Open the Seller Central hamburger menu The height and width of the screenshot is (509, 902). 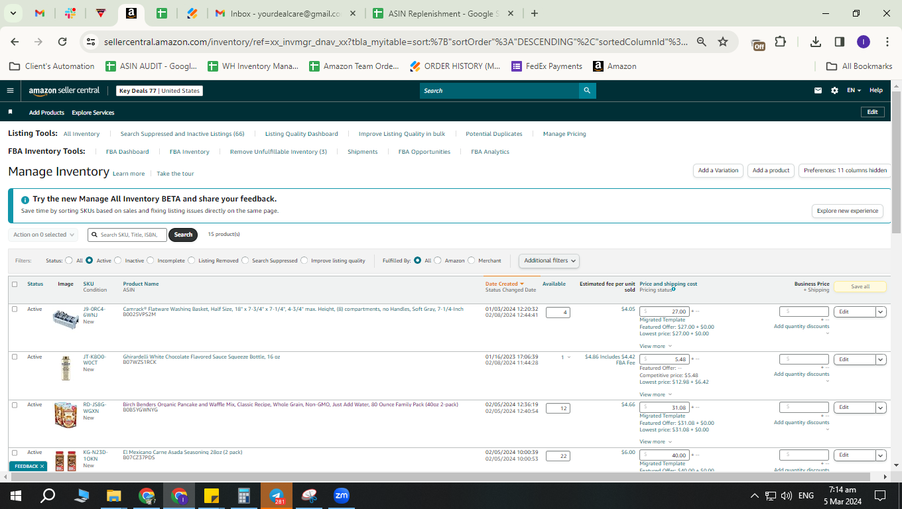tap(10, 91)
